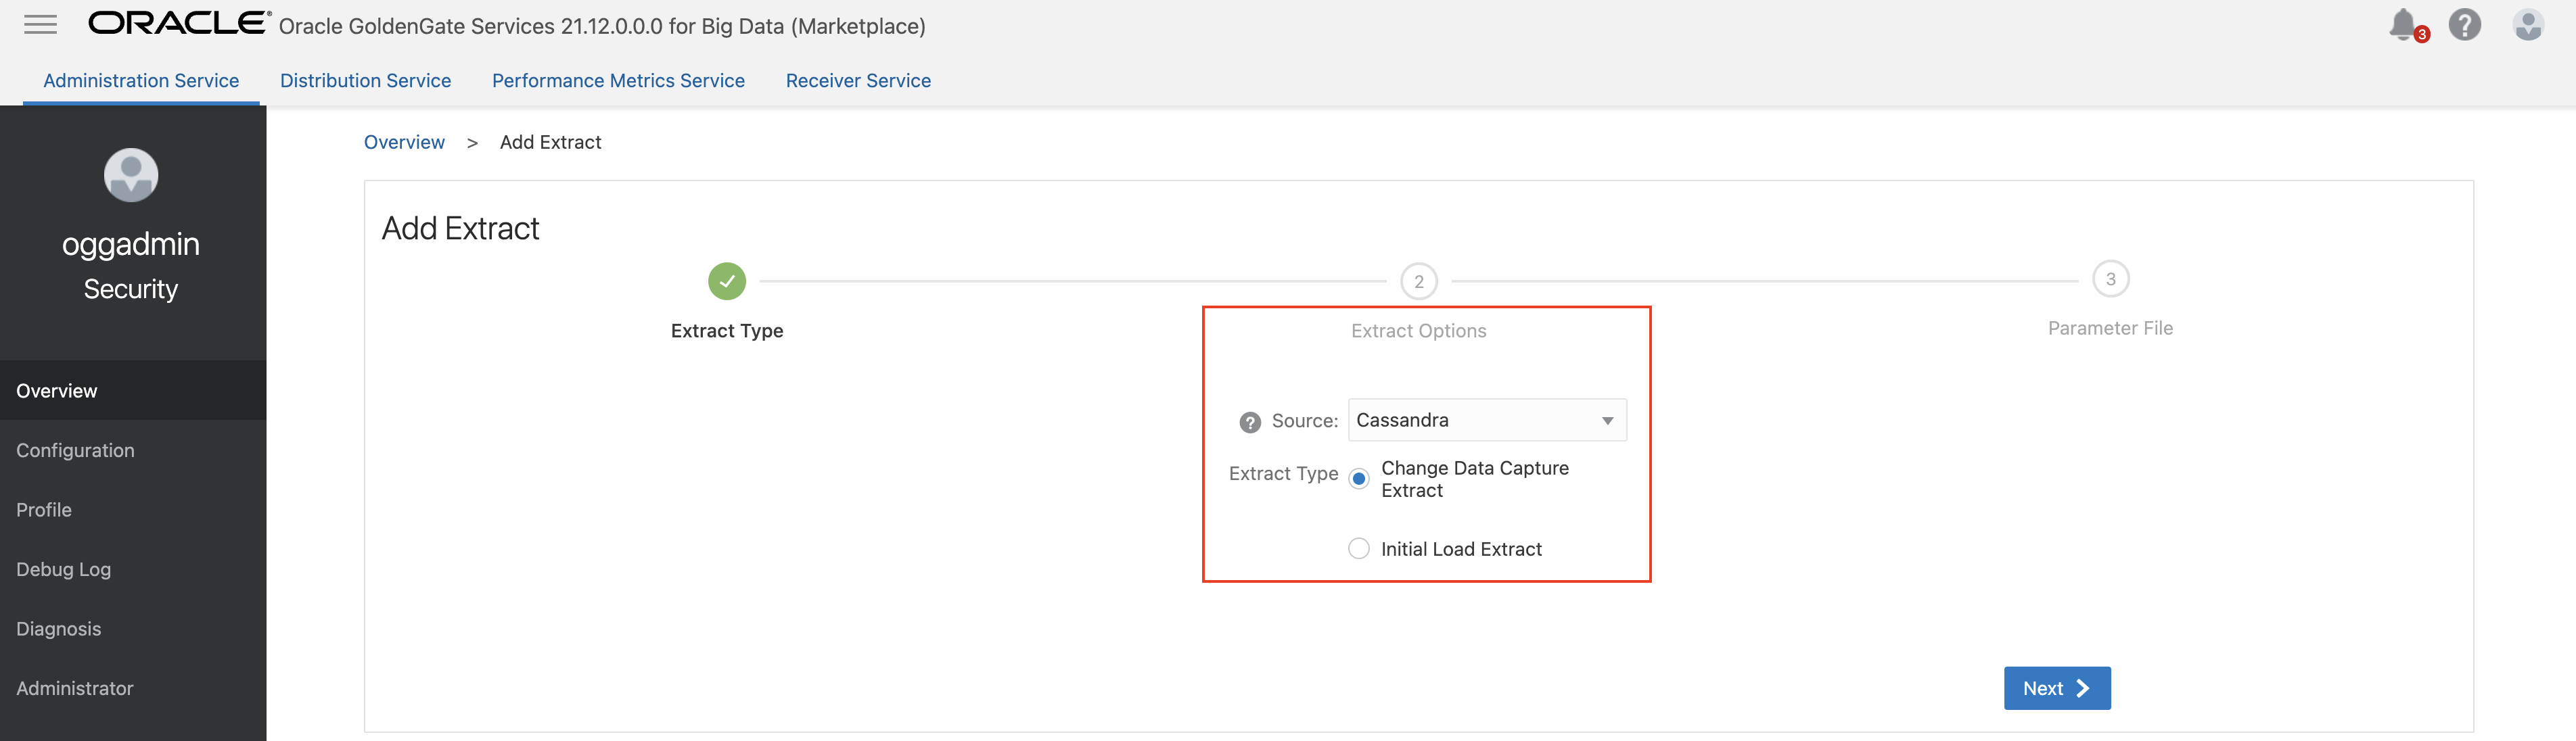Select Initial Load Extract radio button
This screenshot has width=2576, height=741.
click(1358, 549)
